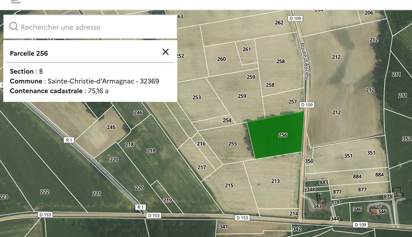This screenshot has height=237, width=412.
Task: Select parcel 342 on the map
Action: (297, 229)
